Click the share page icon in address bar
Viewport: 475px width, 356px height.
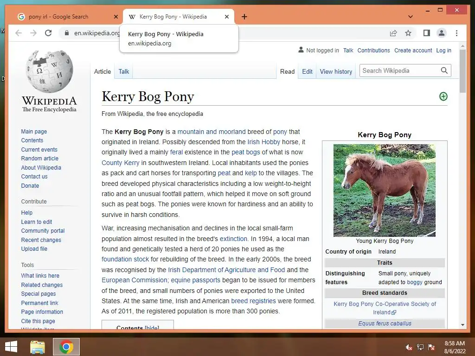393,33
